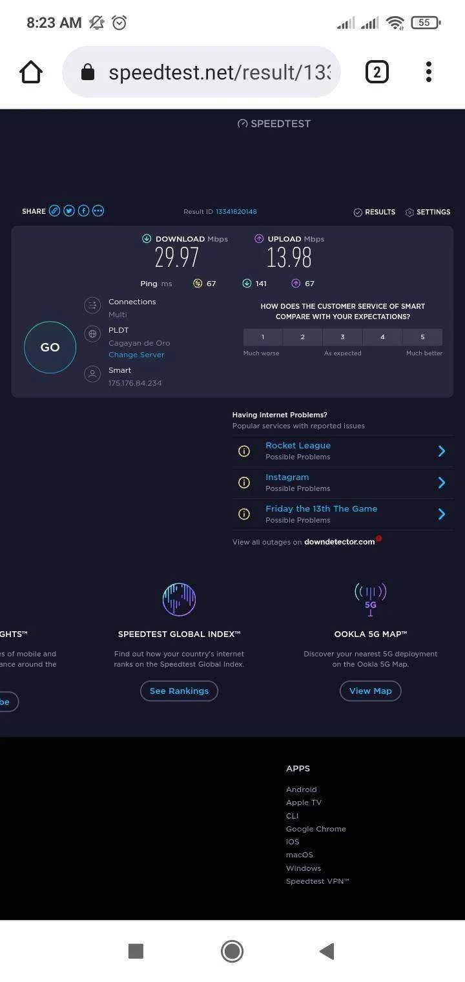The image size is (465, 982).
Task: Open the Windows app link
Action: click(304, 868)
